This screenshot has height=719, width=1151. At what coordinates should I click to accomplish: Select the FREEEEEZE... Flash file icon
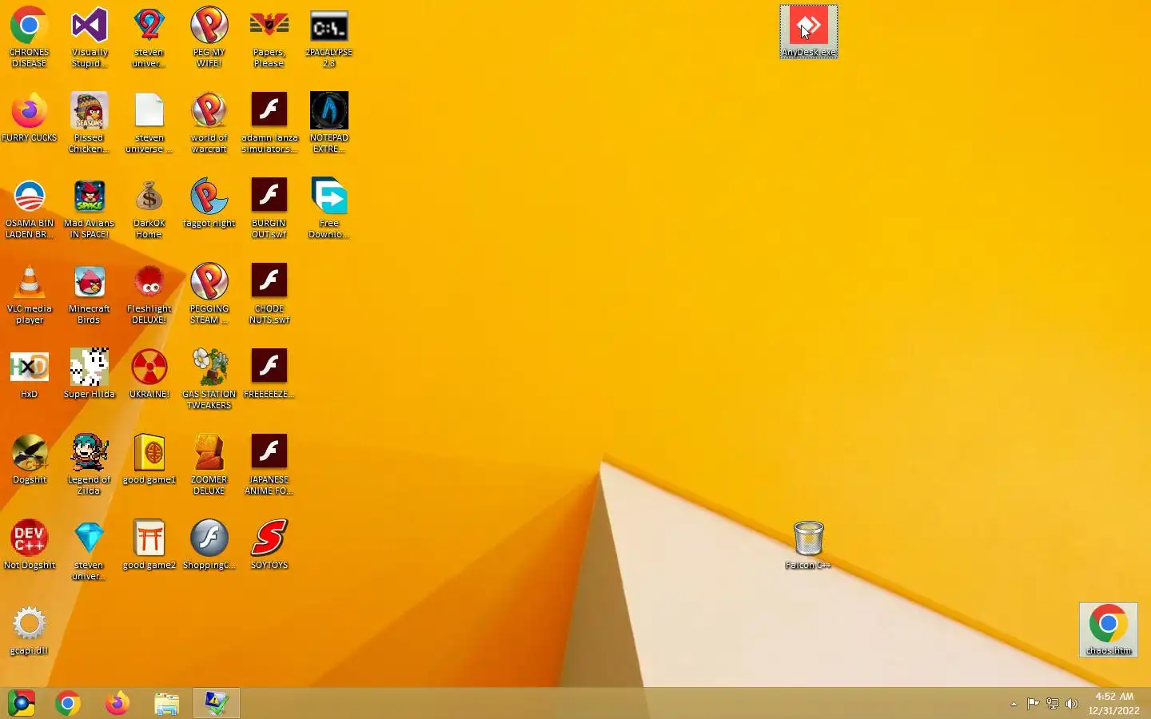point(269,373)
